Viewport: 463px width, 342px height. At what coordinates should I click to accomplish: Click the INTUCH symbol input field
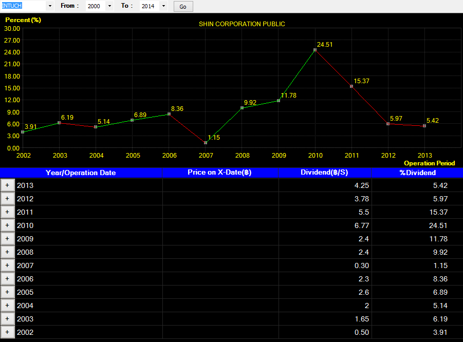[x=23, y=6]
